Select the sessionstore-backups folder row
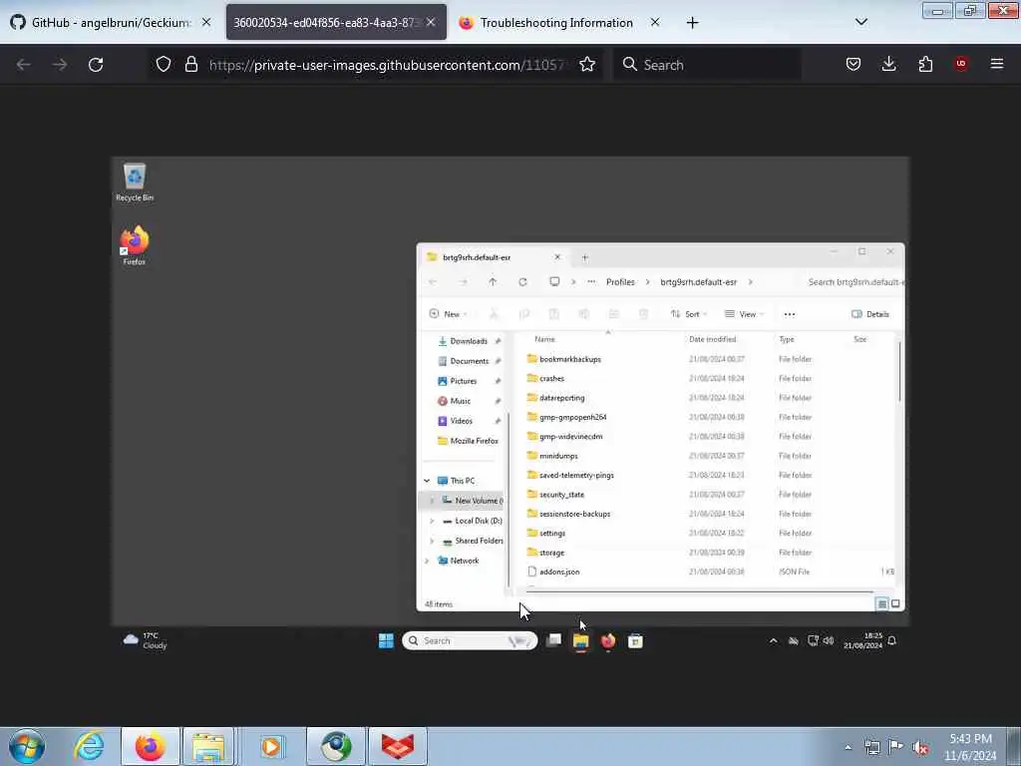Viewport: 1021px width, 766px height. (710, 514)
